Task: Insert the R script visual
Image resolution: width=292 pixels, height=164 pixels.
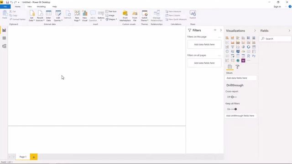Action: [248, 56]
